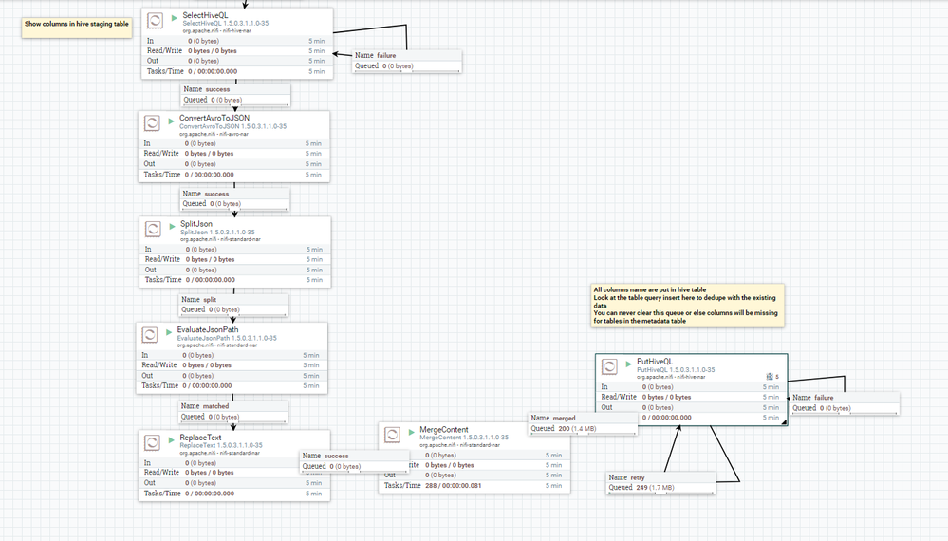Click the Out row of SplitJson

click(234, 270)
